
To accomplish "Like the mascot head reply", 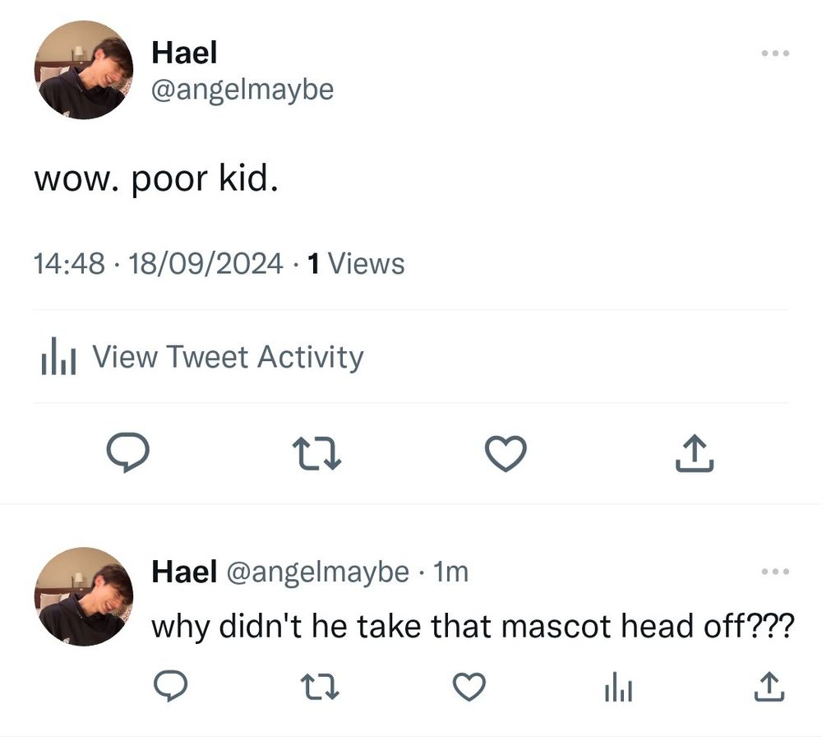I will (x=469, y=685).
